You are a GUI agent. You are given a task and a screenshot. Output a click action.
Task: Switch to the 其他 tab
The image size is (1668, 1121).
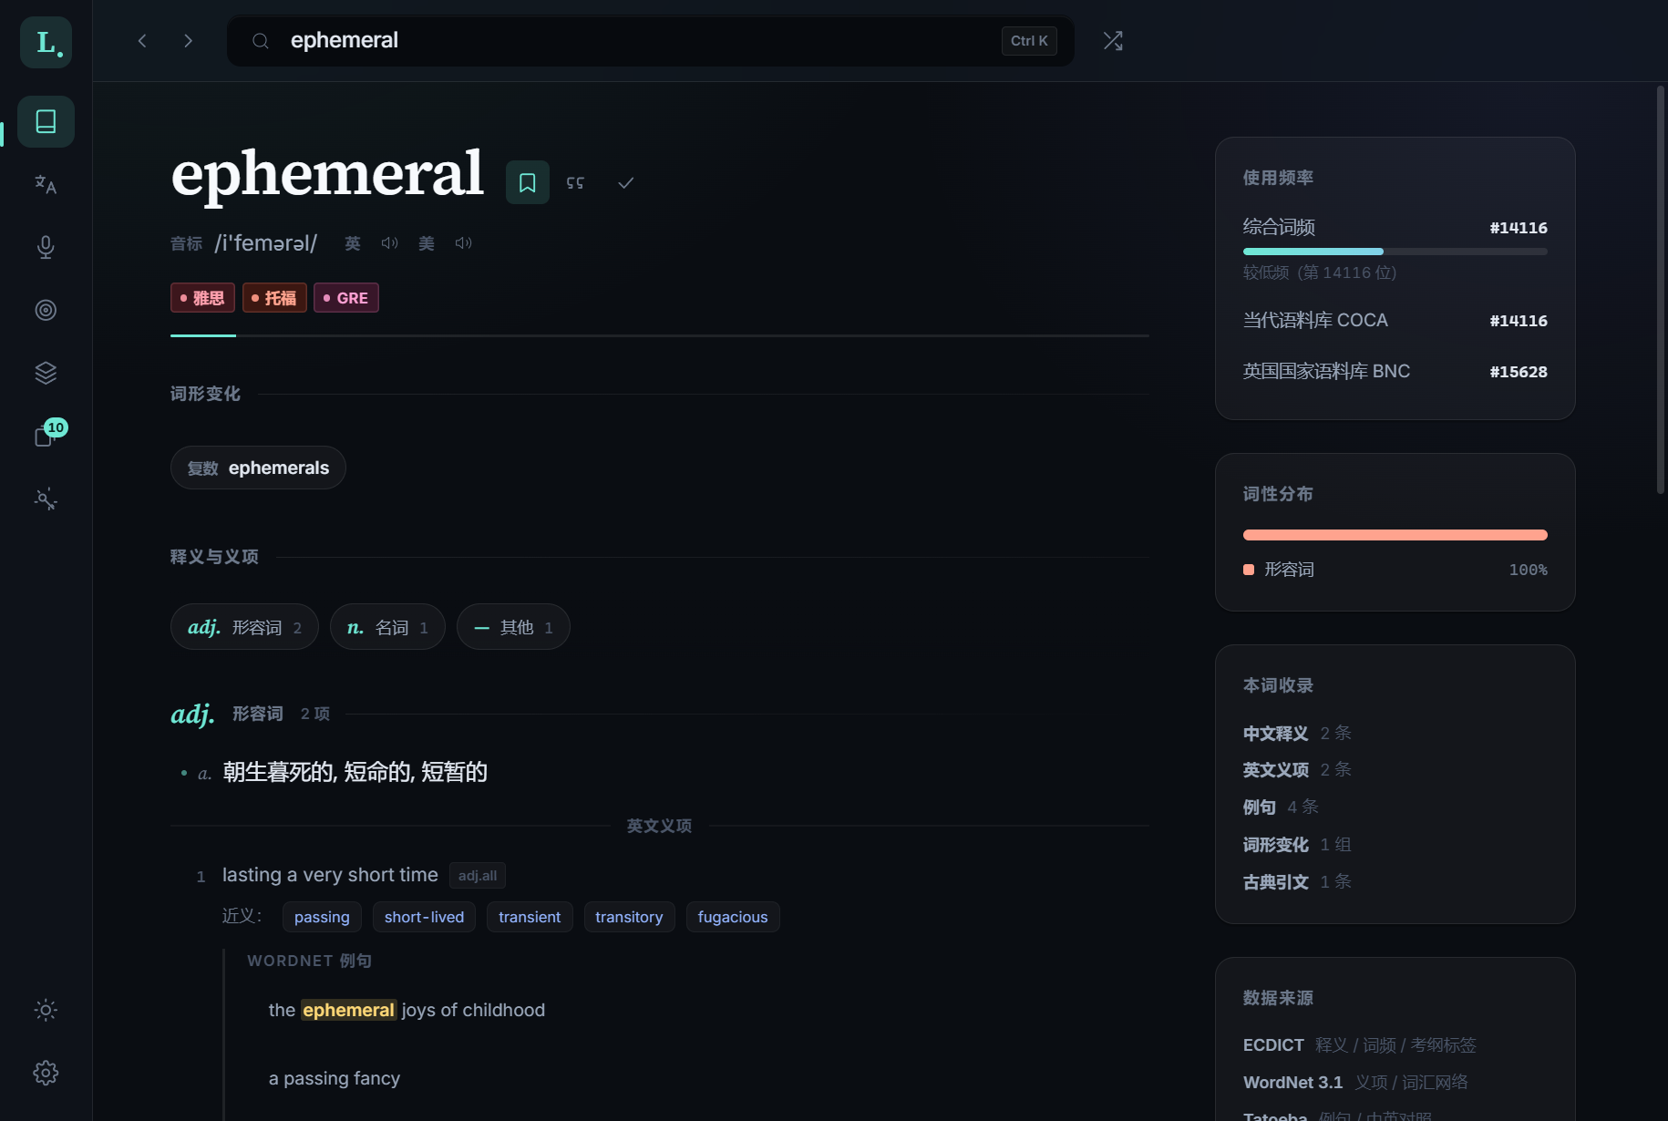[x=513, y=627]
